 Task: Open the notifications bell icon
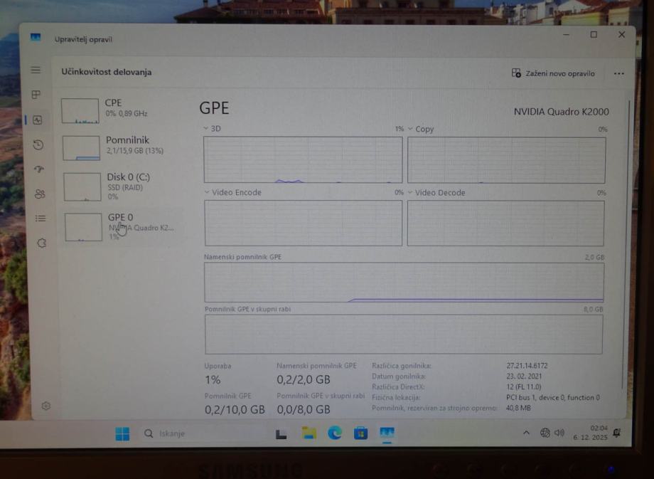tap(617, 433)
